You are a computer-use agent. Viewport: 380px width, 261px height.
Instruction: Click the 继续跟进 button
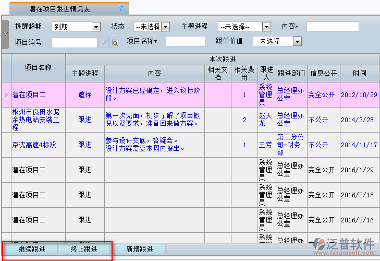pyautogui.click(x=32, y=249)
